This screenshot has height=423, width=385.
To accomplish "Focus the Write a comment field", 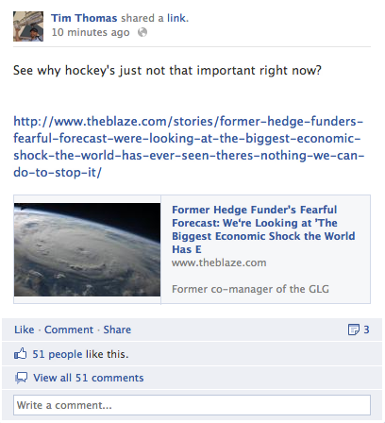I will pos(192,405).
